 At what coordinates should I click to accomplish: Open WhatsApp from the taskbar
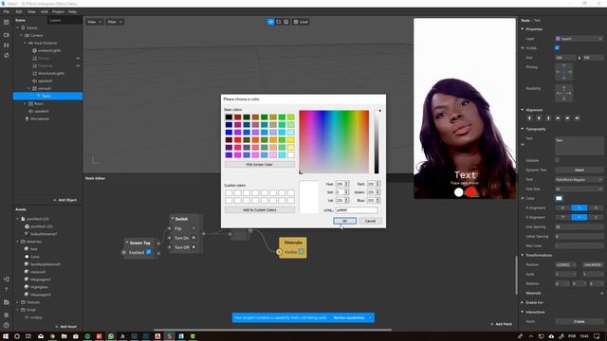(111, 336)
